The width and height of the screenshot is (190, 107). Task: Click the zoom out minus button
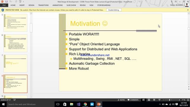coord(163,100)
